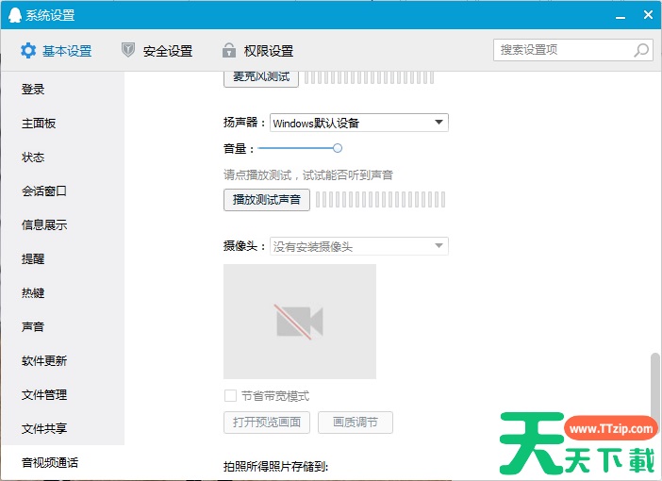This screenshot has height=481, width=662.
Task: Click the 打开预览画面 button
Action: (266, 423)
